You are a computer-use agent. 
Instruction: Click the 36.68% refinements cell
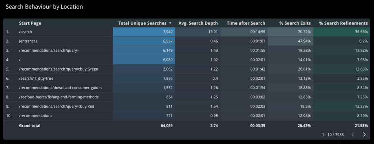(x=342, y=32)
